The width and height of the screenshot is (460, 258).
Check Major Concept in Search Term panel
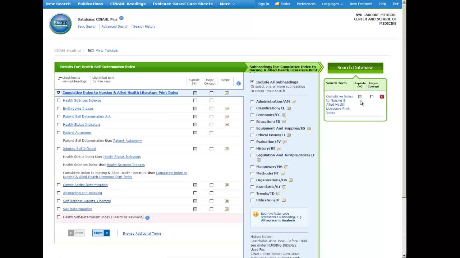372,97
